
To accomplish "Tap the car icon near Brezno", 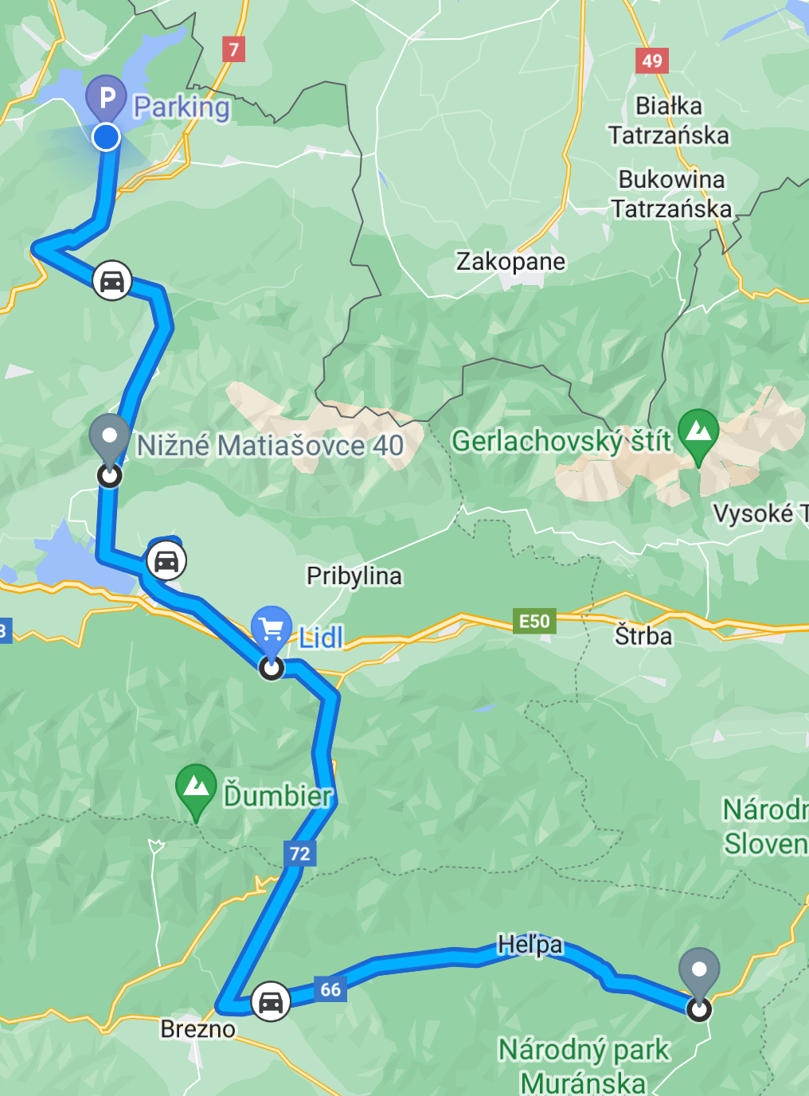I will [x=271, y=1001].
